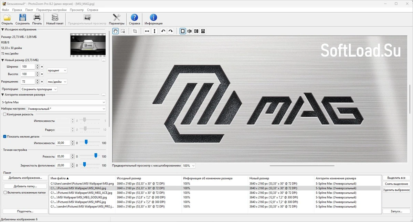
Task: Open the Параметры настройки menu
Action: click(52, 10)
